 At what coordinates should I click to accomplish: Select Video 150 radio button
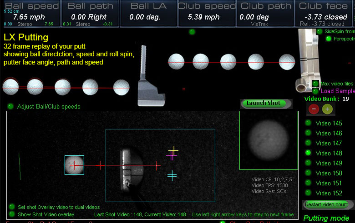click(308, 173)
